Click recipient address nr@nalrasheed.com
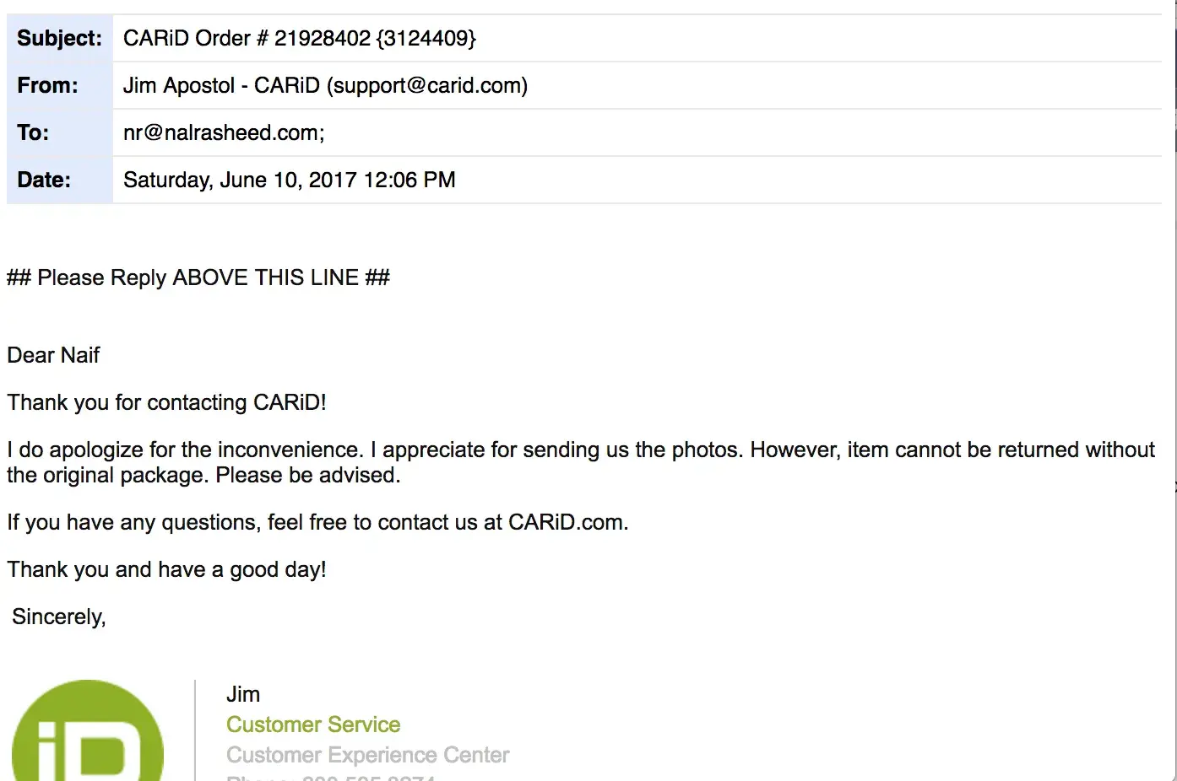The width and height of the screenshot is (1177, 781). (223, 133)
